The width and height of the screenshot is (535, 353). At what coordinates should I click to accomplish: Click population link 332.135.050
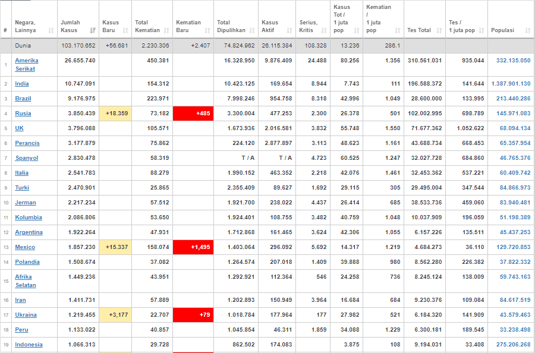click(513, 61)
